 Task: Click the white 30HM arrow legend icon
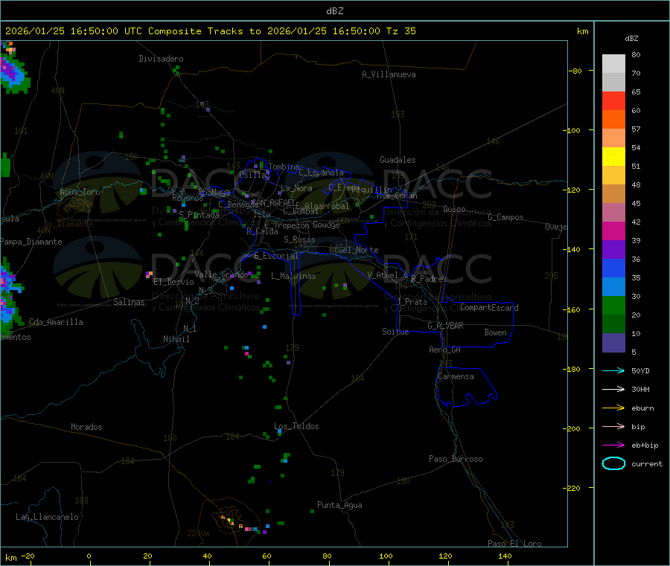pyautogui.click(x=613, y=389)
